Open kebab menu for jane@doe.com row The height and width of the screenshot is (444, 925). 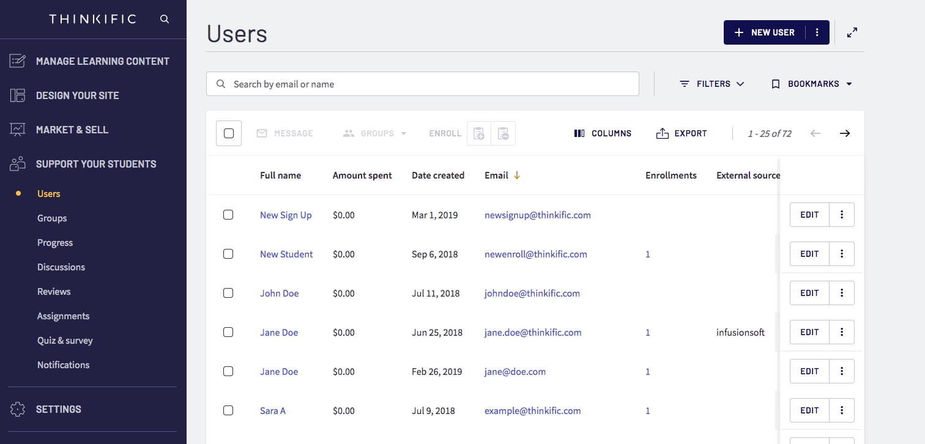pyautogui.click(x=842, y=371)
